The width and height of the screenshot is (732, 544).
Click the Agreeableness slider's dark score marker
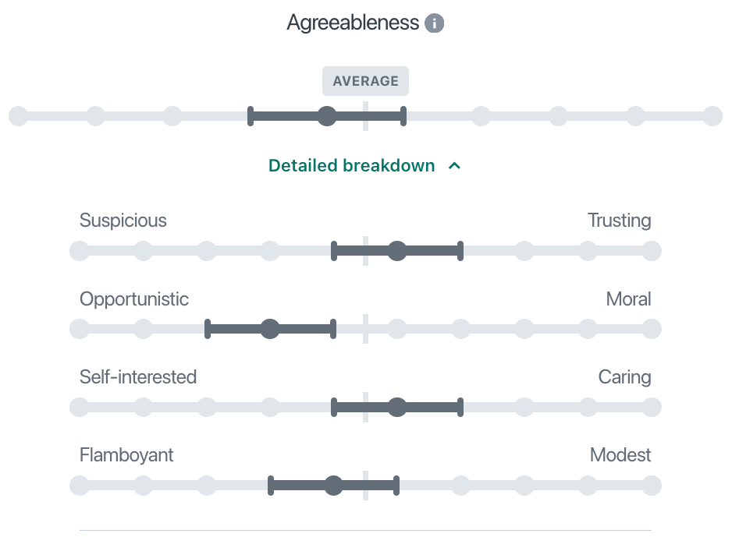tap(327, 117)
